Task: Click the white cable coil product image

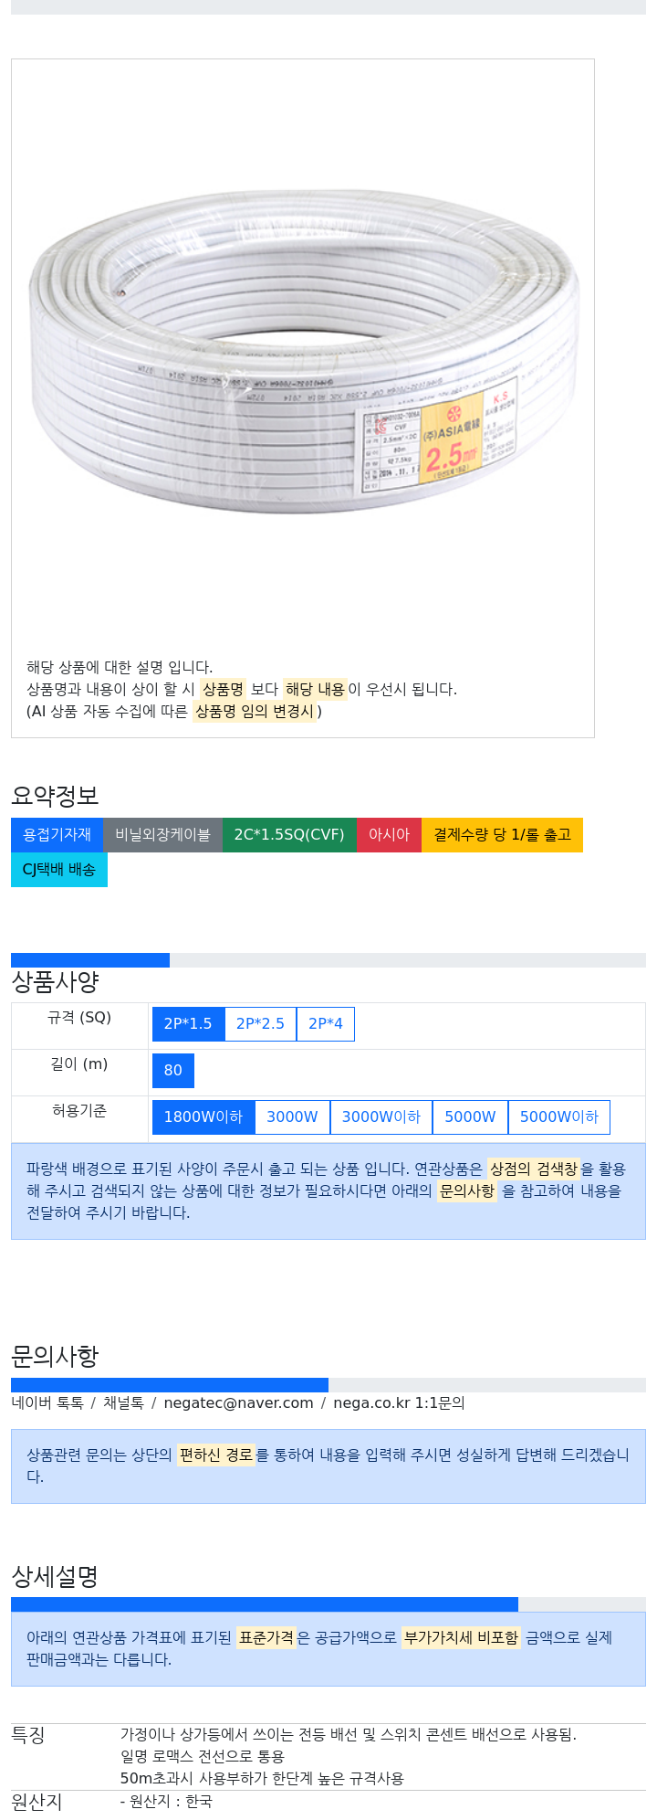Action: [x=303, y=352]
